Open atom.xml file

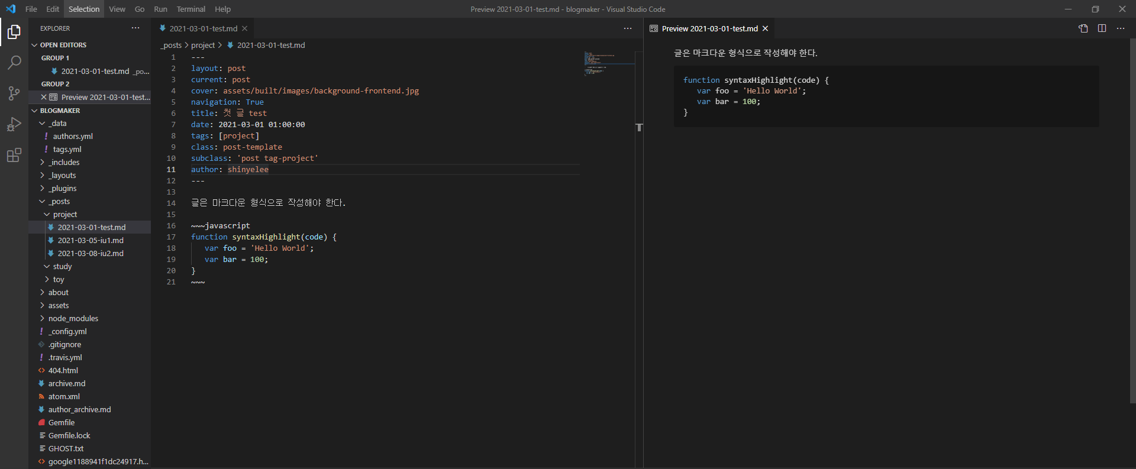(90, 396)
